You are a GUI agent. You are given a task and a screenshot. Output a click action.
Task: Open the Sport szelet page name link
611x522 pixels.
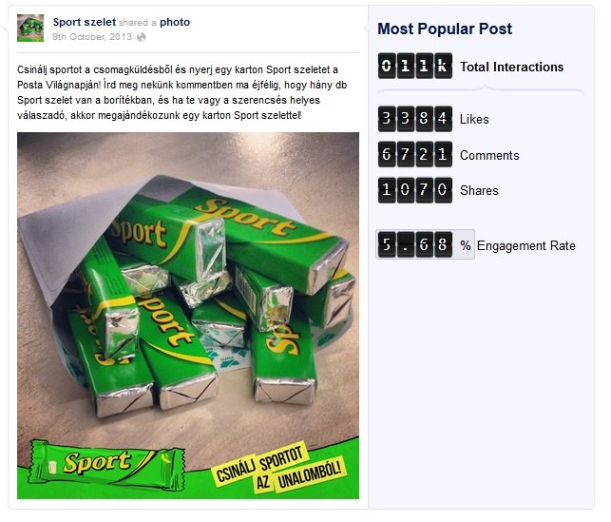[85, 22]
